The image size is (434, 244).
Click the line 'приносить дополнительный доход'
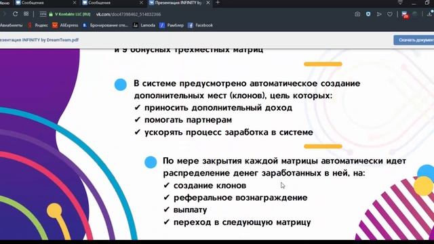218,108
